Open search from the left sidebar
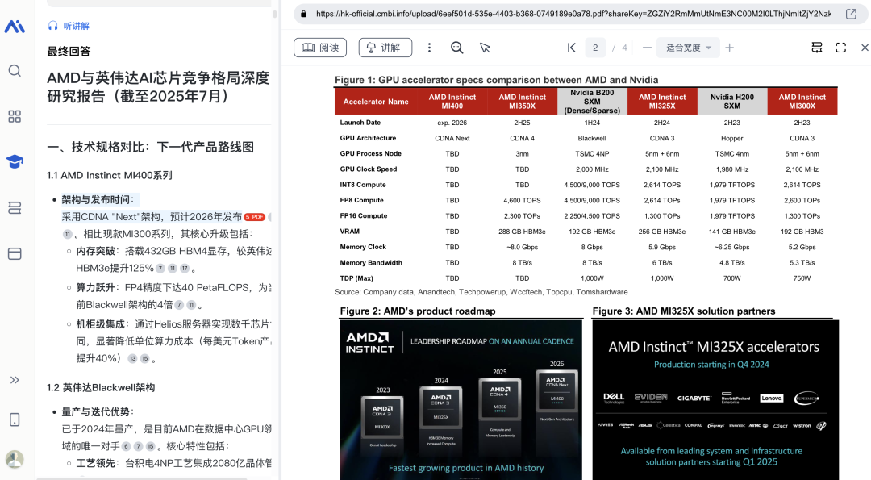The image size is (871, 480). point(15,70)
